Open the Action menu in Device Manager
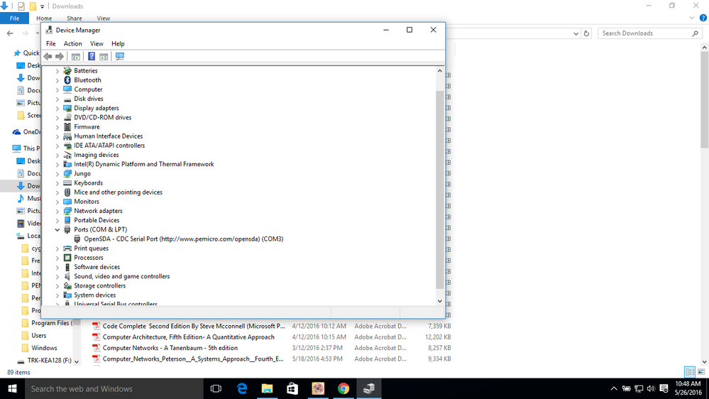This screenshot has width=709, height=399. coord(73,44)
